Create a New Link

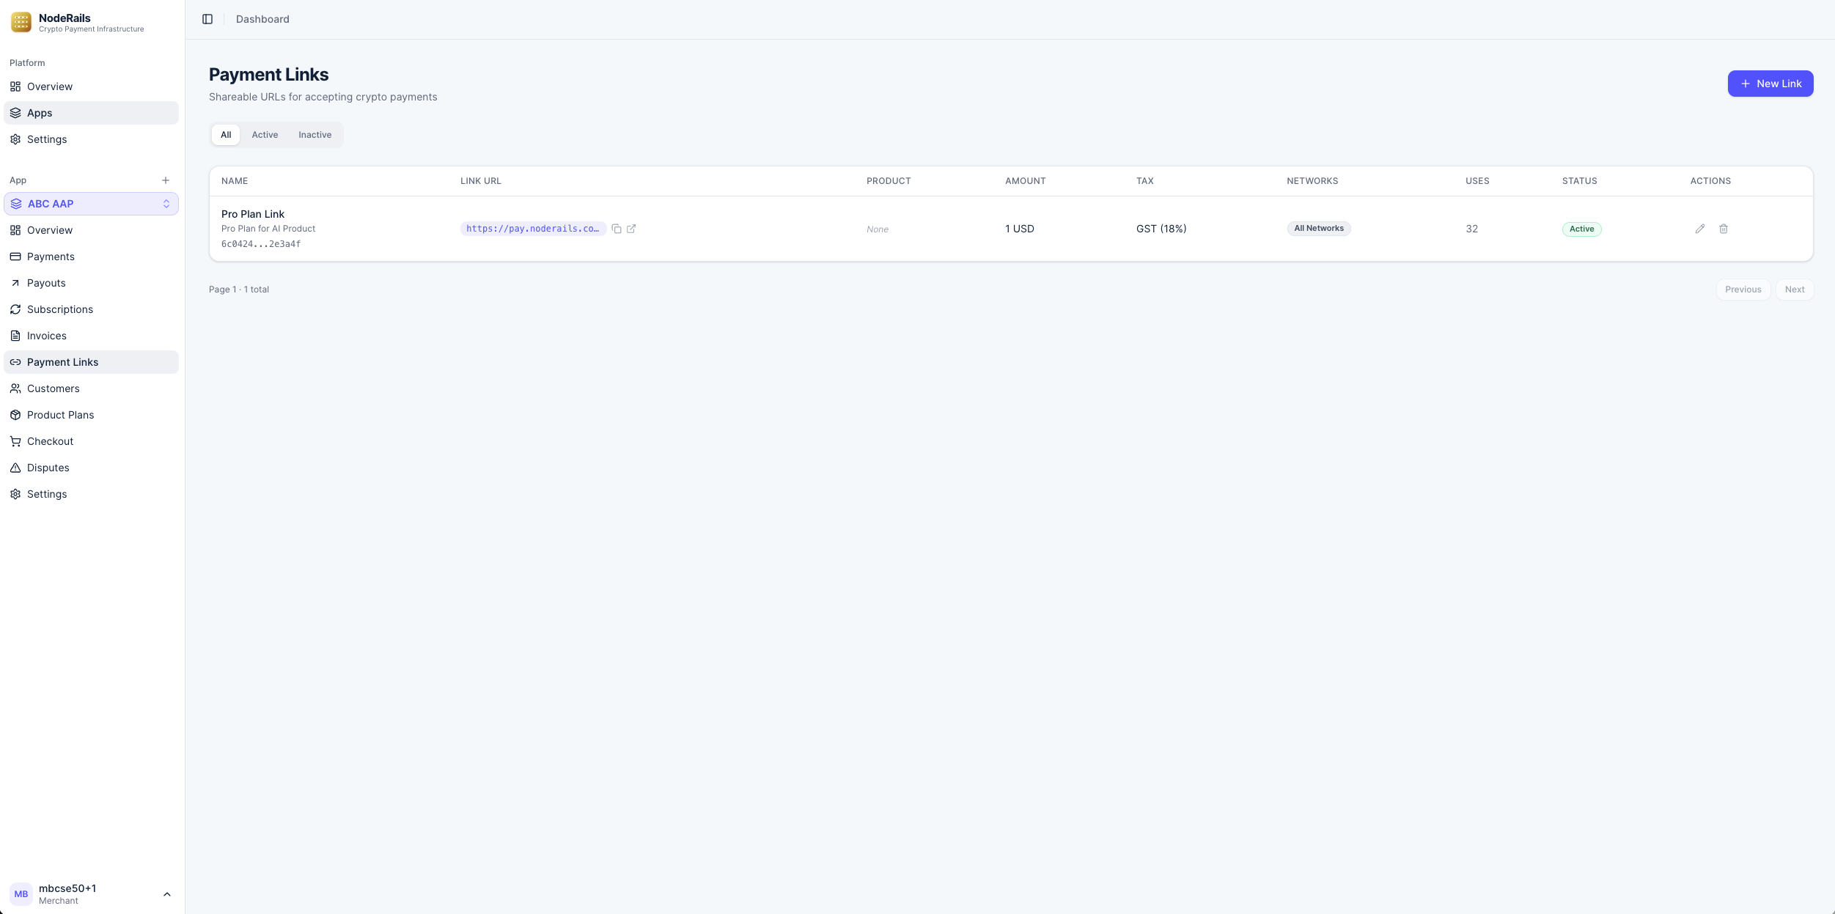coord(1770,84)
